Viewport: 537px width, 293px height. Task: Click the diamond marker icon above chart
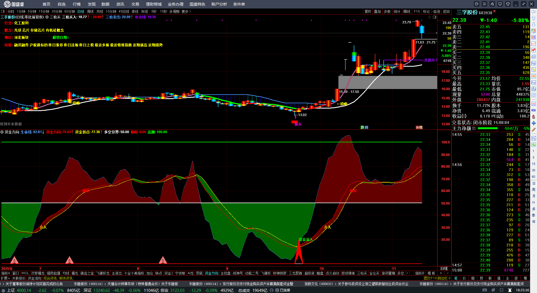(x=430, y=17)
